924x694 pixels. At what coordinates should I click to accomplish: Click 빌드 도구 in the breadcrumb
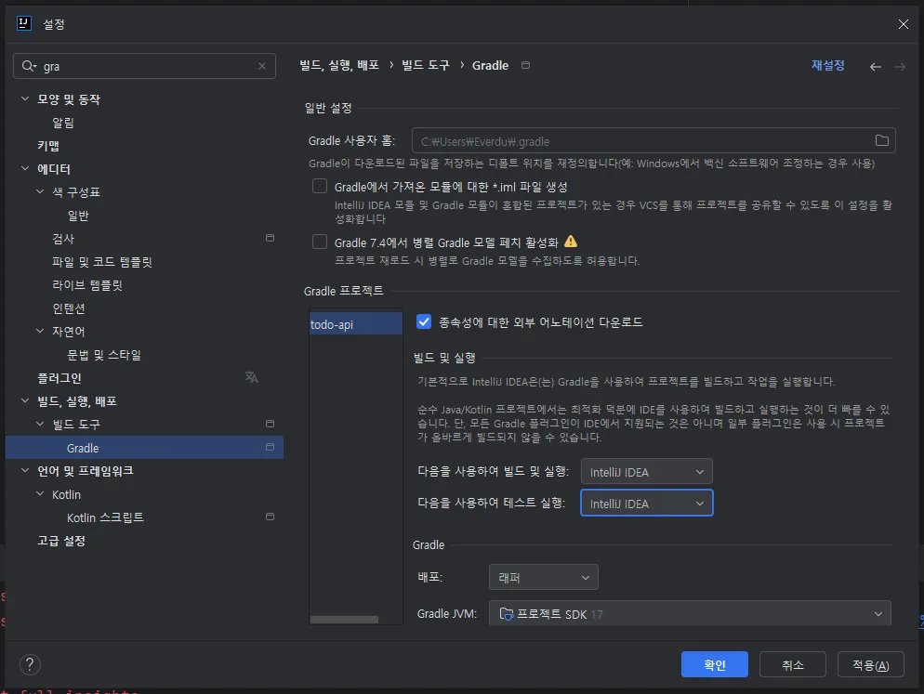(426, 65)
